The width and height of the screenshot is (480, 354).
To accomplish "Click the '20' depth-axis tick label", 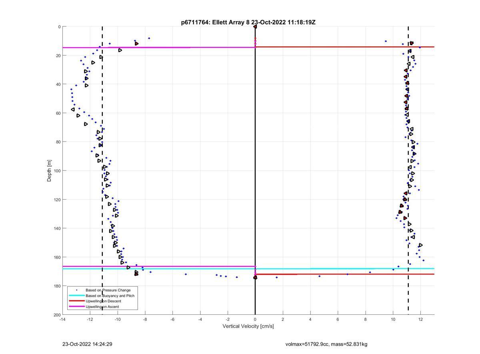I will point(58,56).
